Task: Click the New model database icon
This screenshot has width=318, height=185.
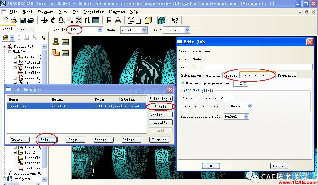Action: tap(5, 20)
